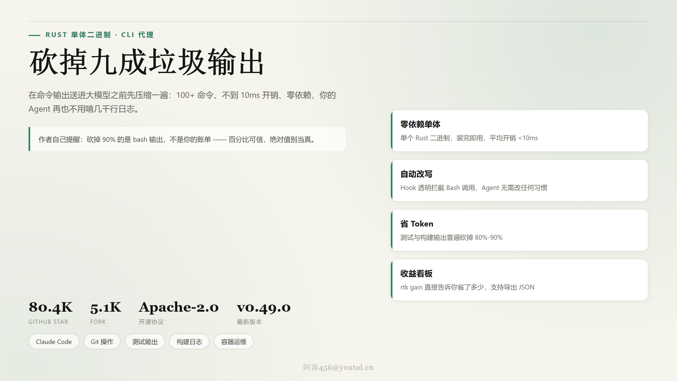Click the 最新版本 caption
The width and height of the screenshot is (677, 381).
coord(249,322)
